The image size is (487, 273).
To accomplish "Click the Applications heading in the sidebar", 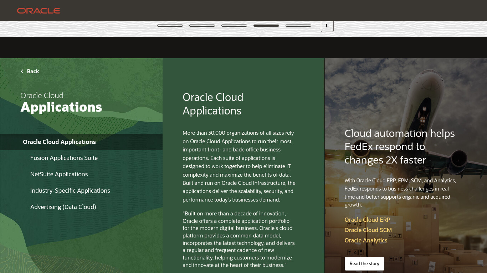I will pyautogui.click(x=61, y=107).
